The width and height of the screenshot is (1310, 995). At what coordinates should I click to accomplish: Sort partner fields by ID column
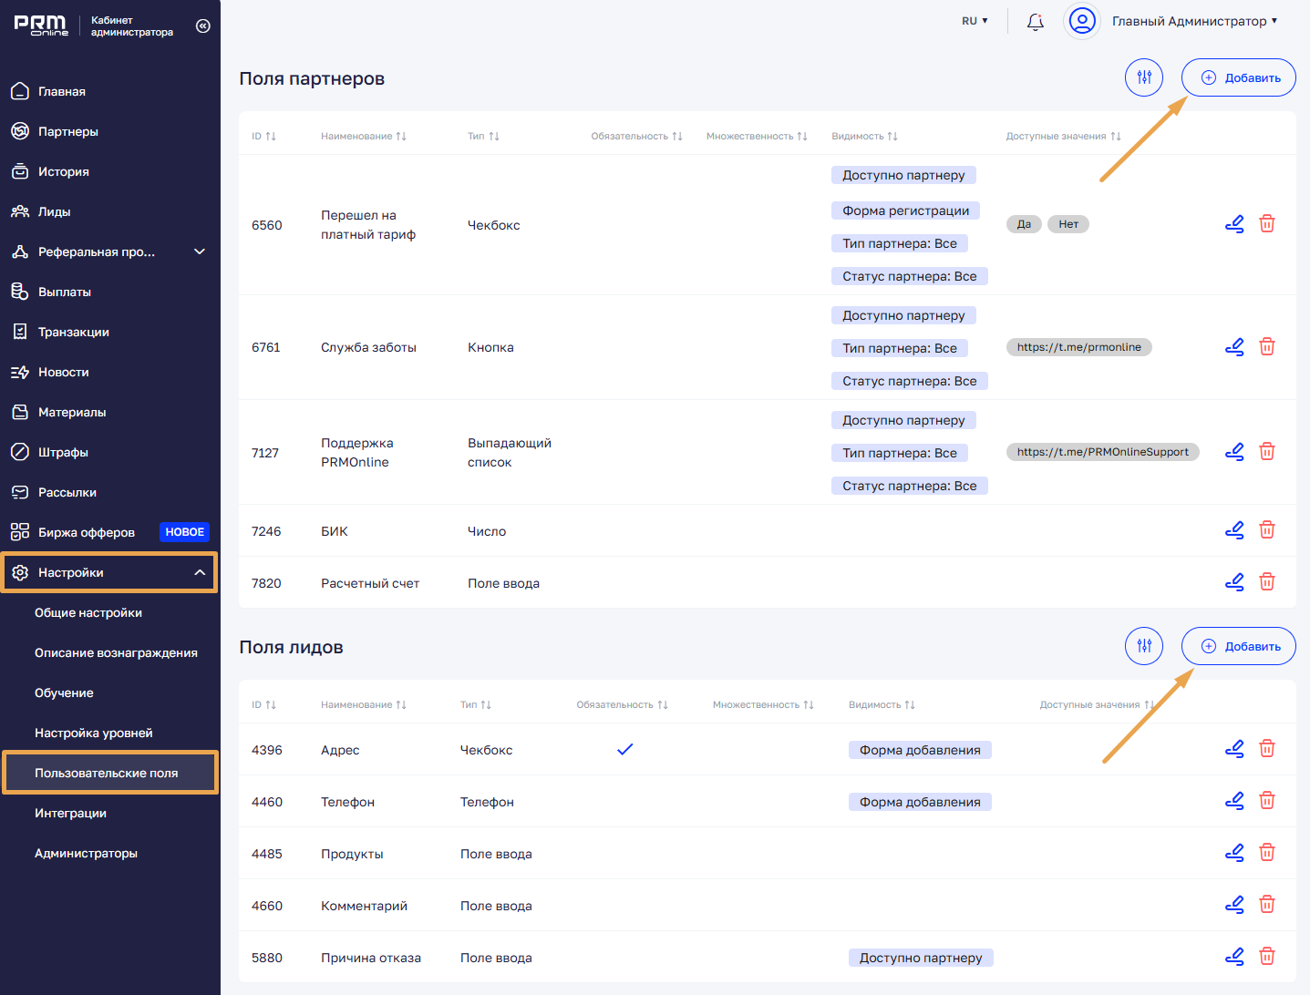point(263,137)
